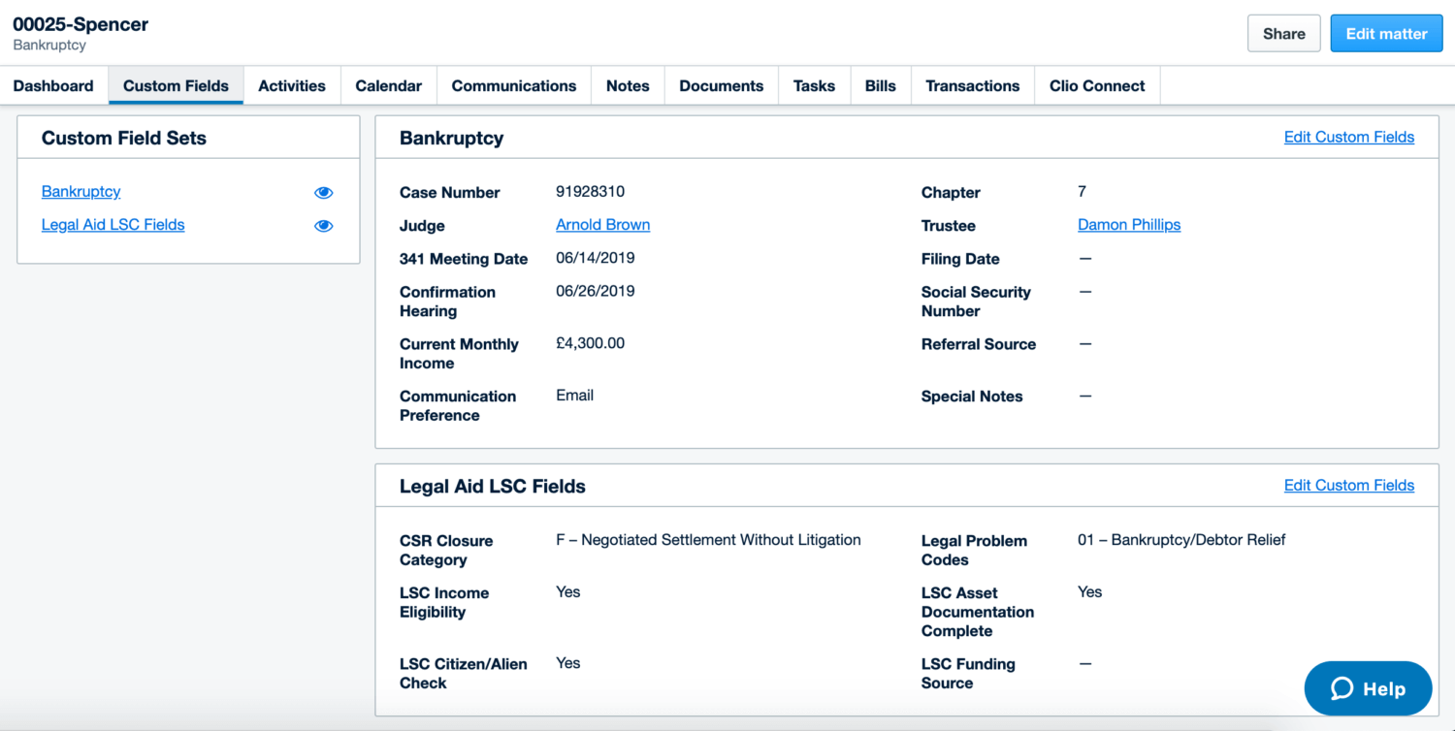Open the Activities tab

click(291, 85)
